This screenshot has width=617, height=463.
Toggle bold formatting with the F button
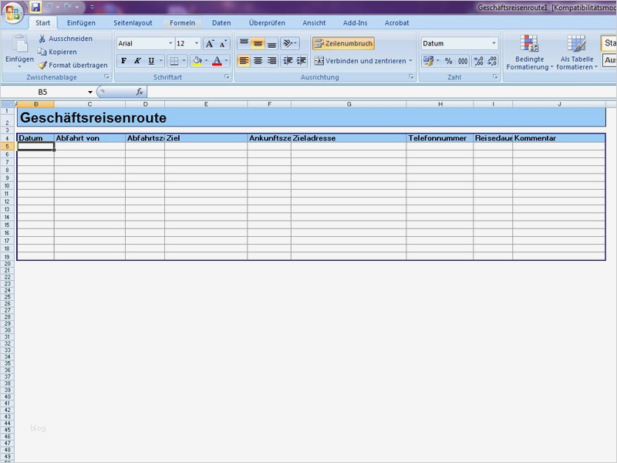coord(123,60)
